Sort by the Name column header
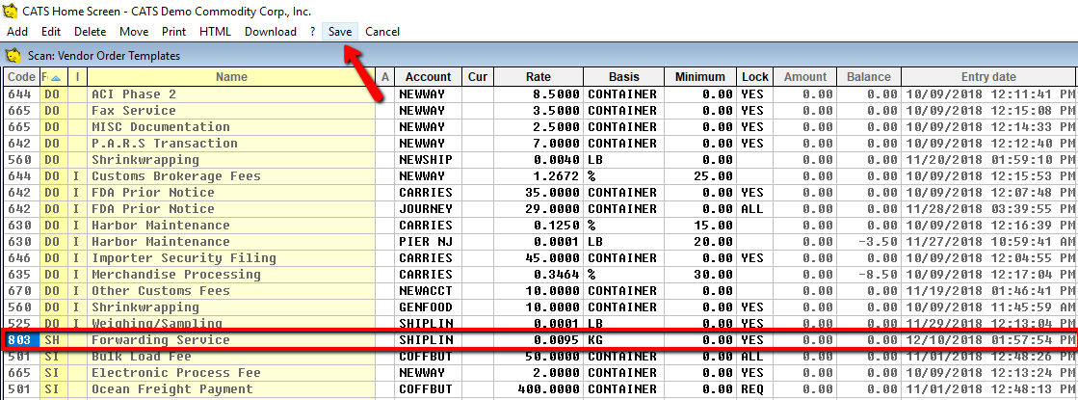This screenshot has height=400, width=1078. click(x=231, y=77)
